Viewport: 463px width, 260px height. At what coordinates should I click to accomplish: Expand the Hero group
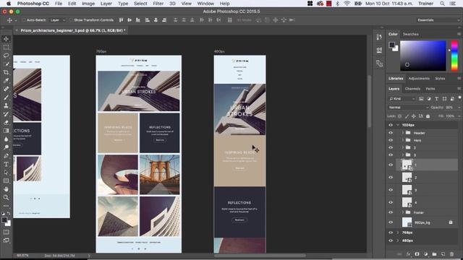click(402, 140)
